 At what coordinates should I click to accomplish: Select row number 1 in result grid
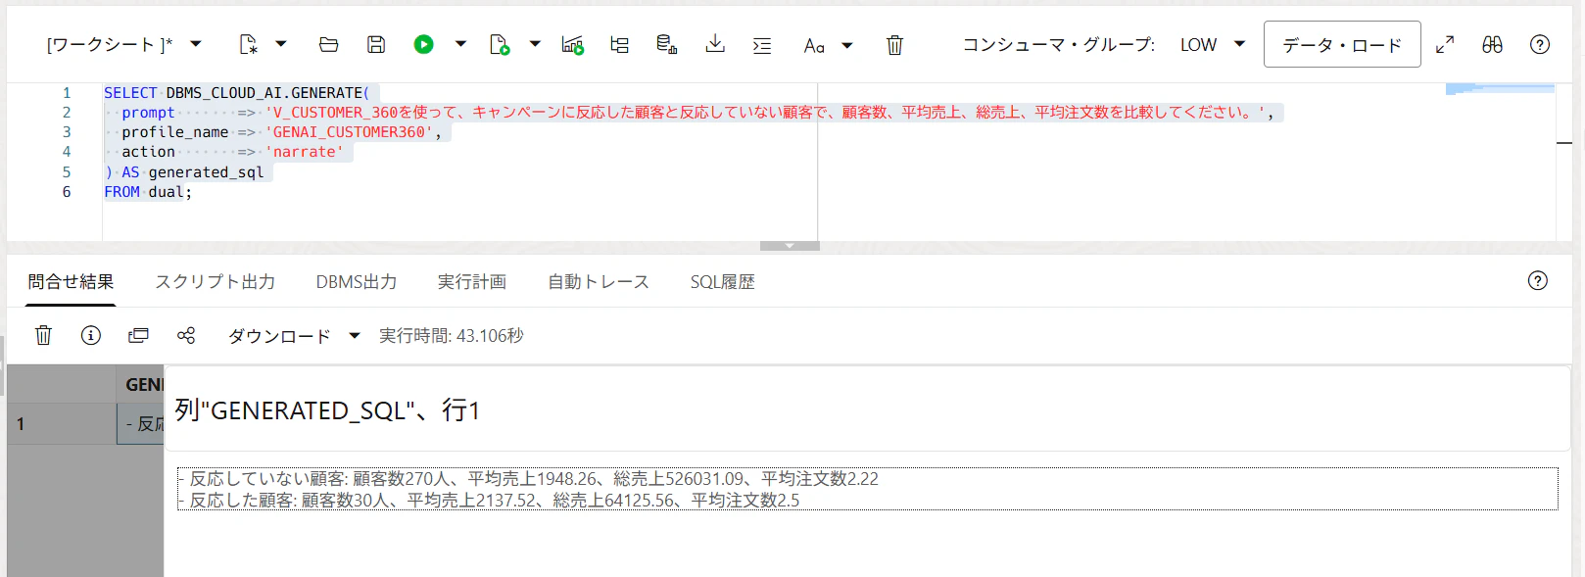click(x=62, y=424)
